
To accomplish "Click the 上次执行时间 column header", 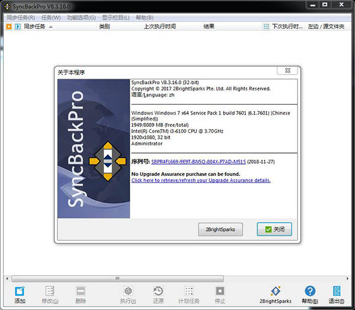I will point(160,27).
